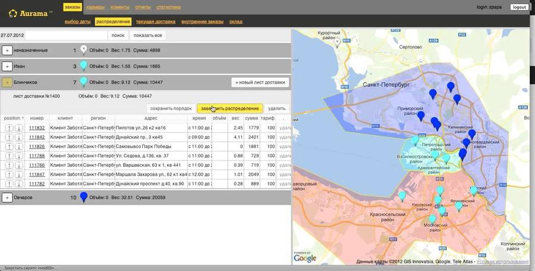Click the logout button
Screen dimensions: 535x271
[x=519, y=7]
